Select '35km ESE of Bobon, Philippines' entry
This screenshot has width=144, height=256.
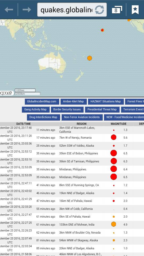coord(78,154)
